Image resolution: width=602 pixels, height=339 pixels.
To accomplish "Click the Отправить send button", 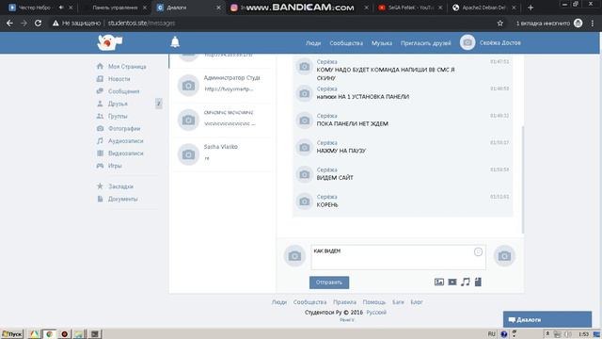I will [x=329, y=282].
